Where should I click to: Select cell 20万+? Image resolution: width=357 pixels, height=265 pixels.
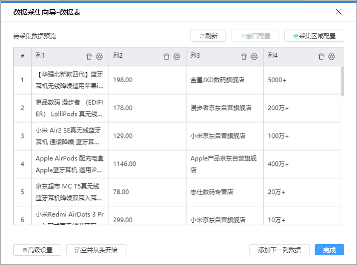[x=302, y=192]
